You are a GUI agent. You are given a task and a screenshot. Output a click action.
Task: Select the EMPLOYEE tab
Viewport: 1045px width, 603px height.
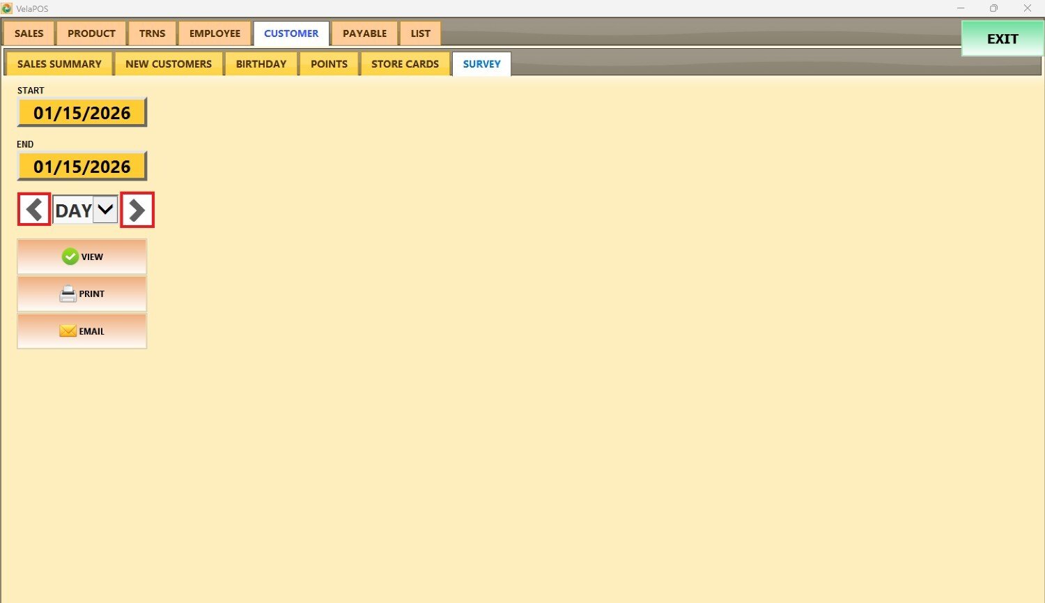tap(215, 33)
